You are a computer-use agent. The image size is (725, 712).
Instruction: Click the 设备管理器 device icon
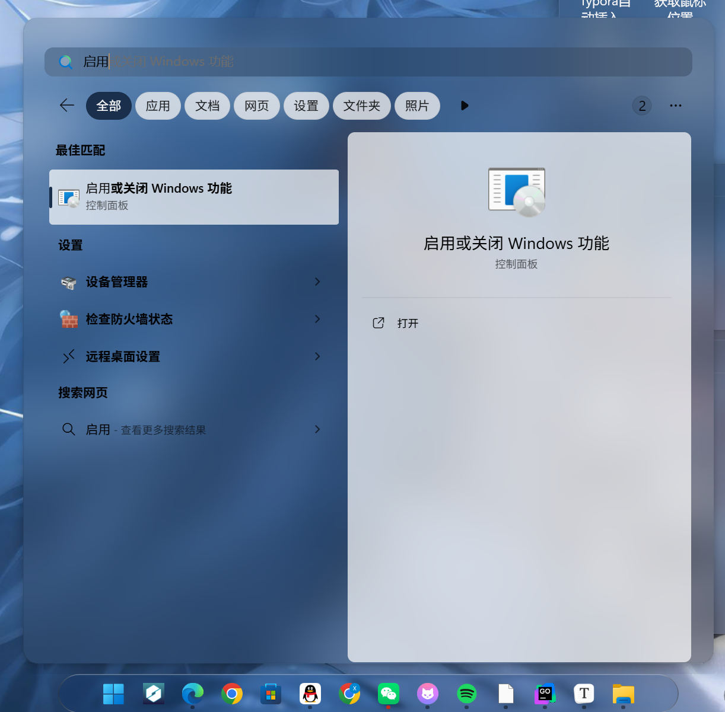pos(69,283)
